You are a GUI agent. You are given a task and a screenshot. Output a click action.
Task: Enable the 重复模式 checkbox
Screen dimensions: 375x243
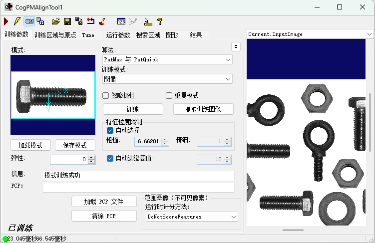point(169,96)
